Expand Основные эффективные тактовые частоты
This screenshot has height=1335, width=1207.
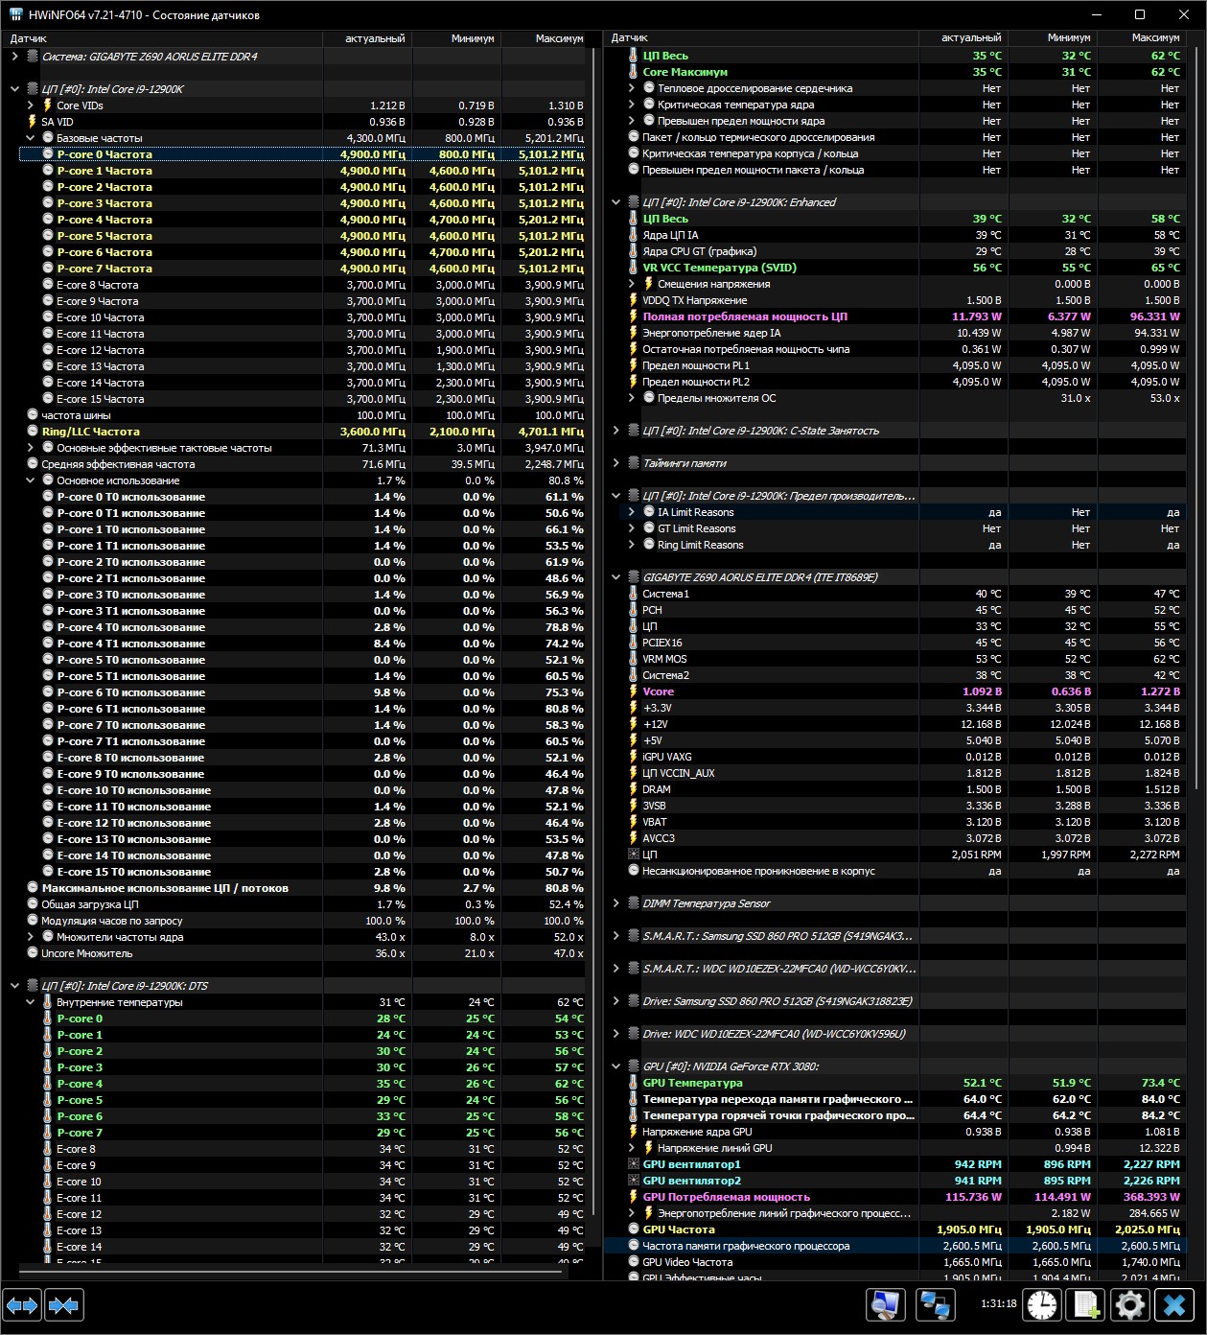(x=30, y=448)
